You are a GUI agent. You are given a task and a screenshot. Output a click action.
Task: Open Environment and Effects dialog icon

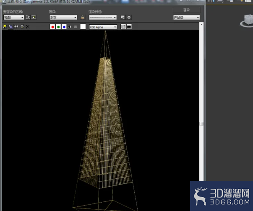(x=129, y=17)
